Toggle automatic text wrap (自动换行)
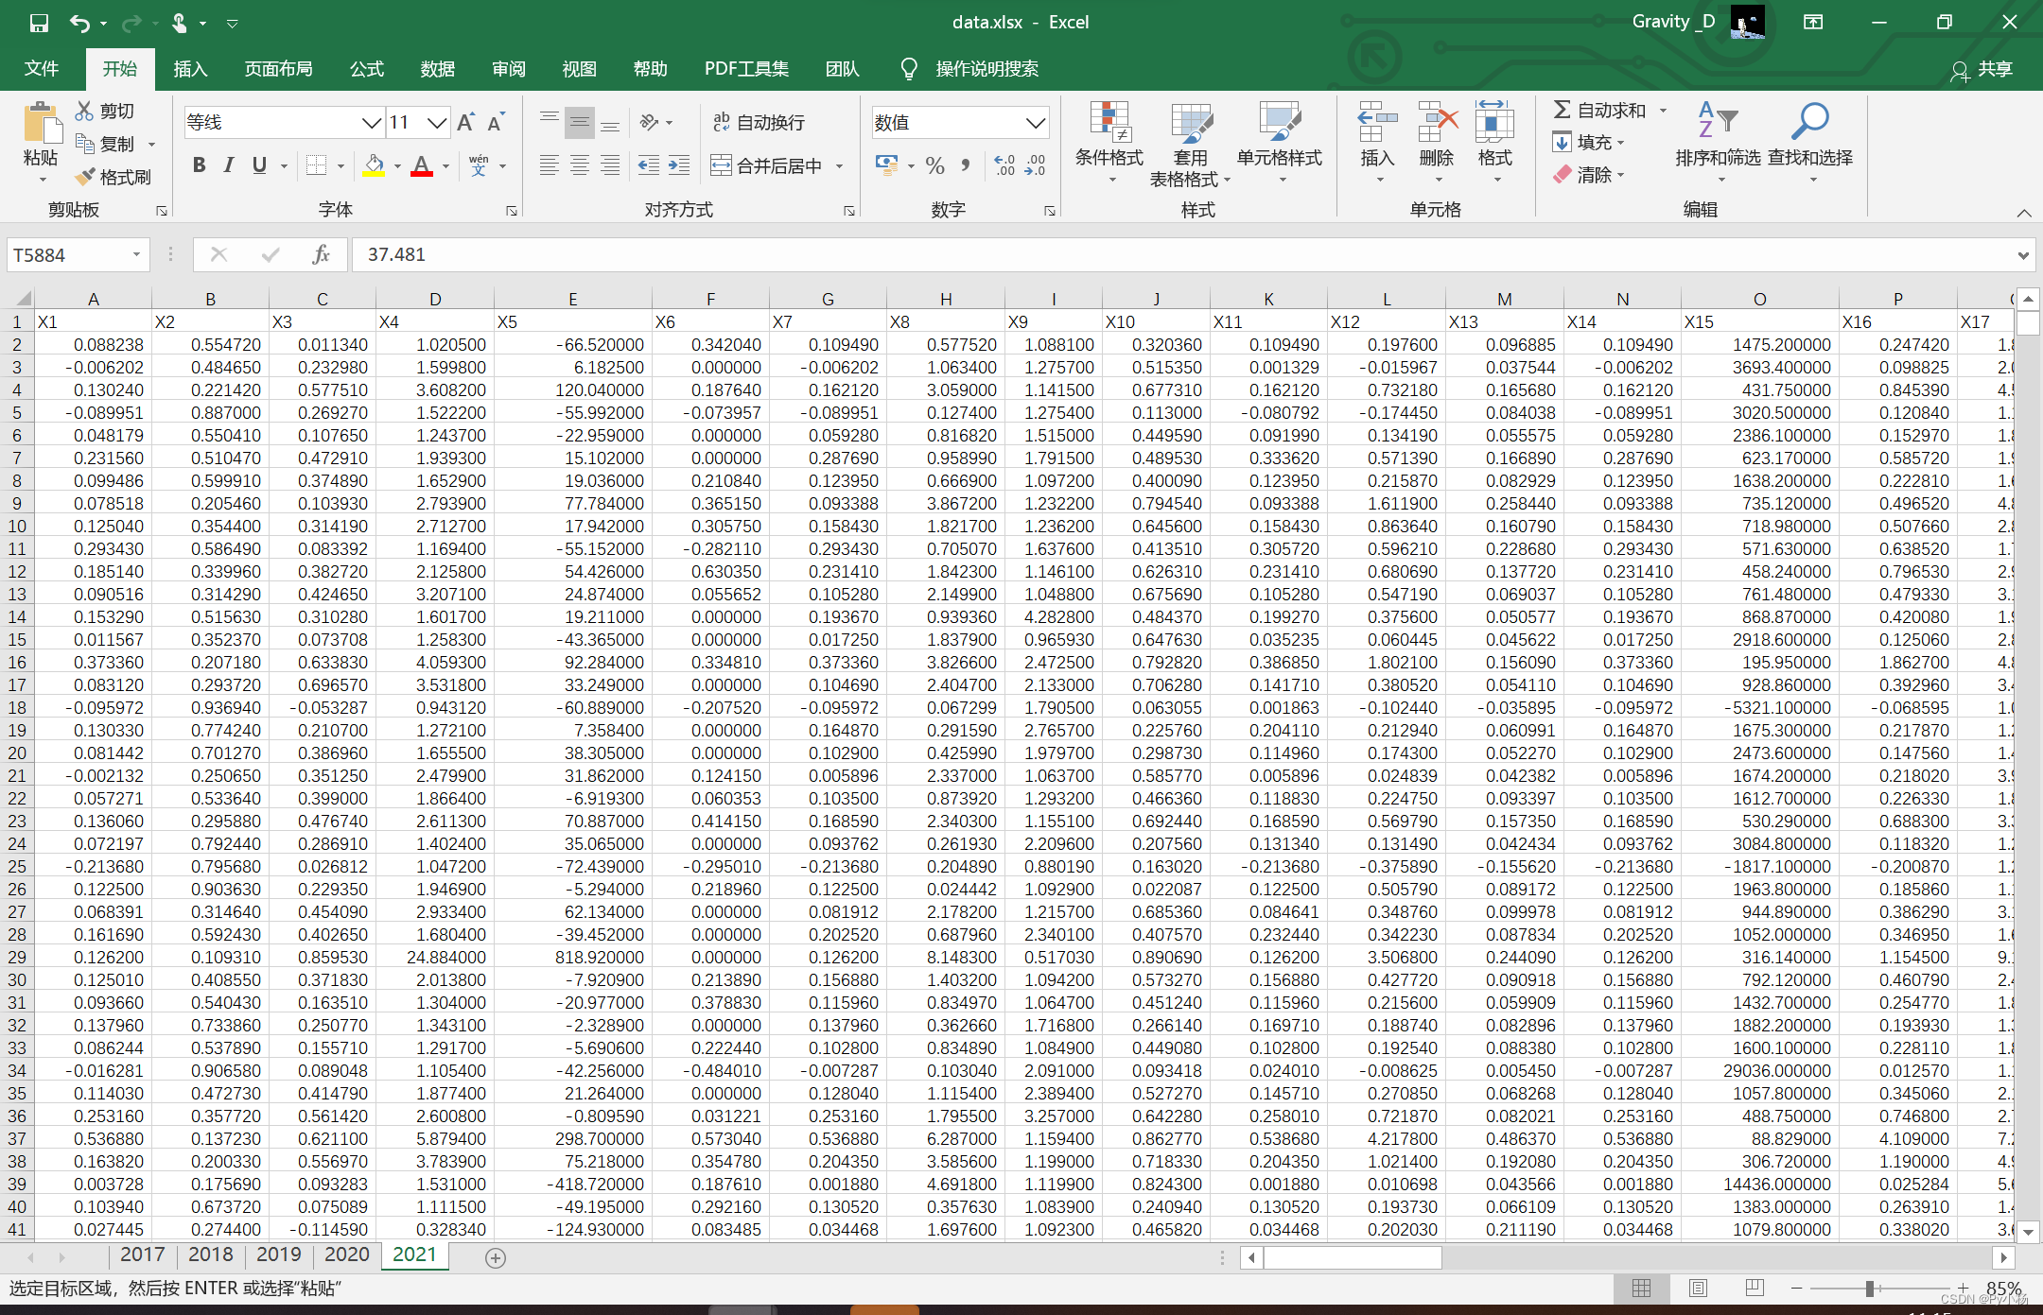Screen dimensions: 2043x1315 click(x=759, y=122)
